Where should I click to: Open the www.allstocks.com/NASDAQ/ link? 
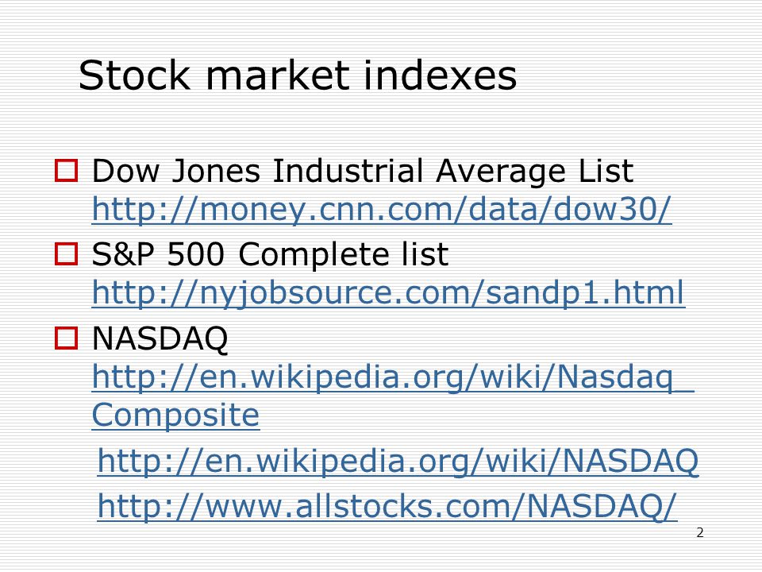(387, 507)
